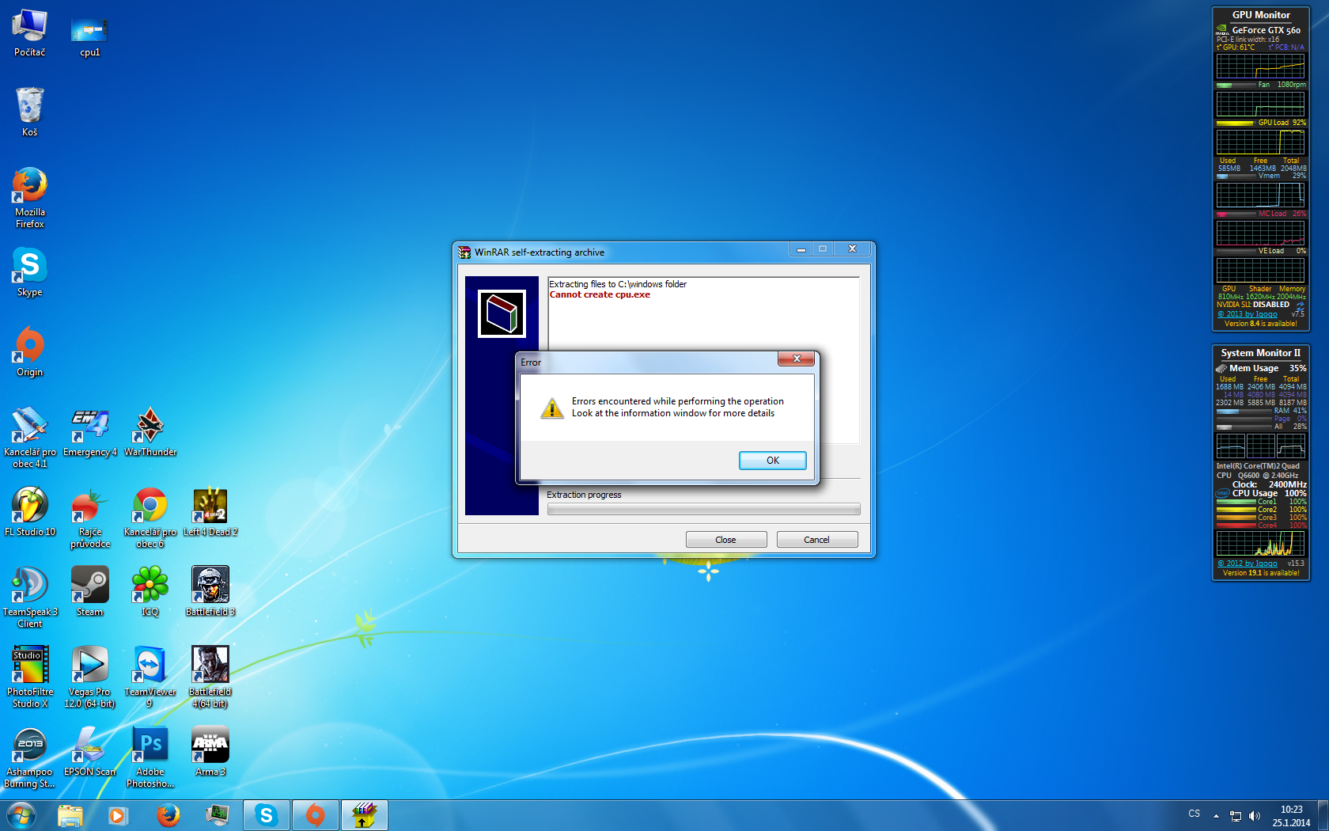Select the Arma 3 desktop shortcut
1329x831 pixels.
click(x=210, y=752)
